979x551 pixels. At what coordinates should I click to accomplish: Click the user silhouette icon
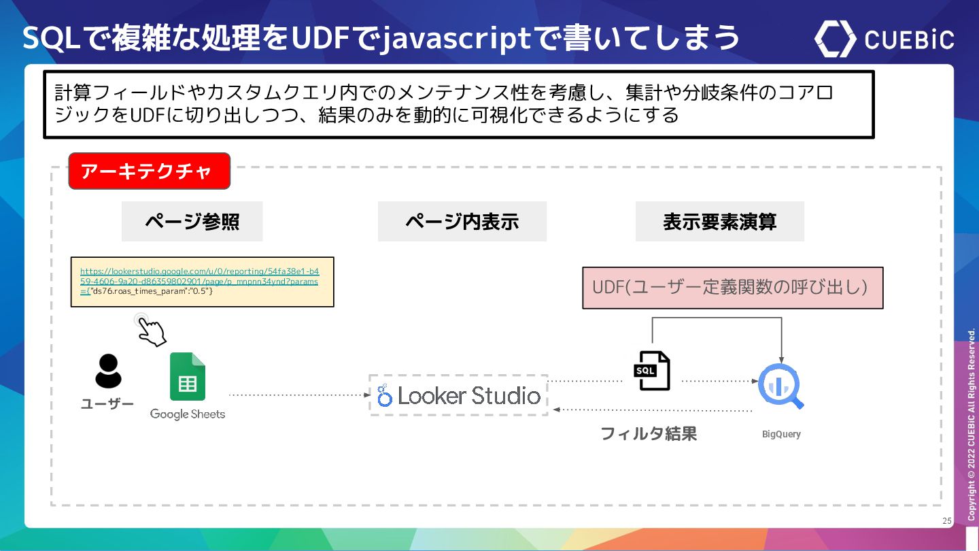point(108,371)
